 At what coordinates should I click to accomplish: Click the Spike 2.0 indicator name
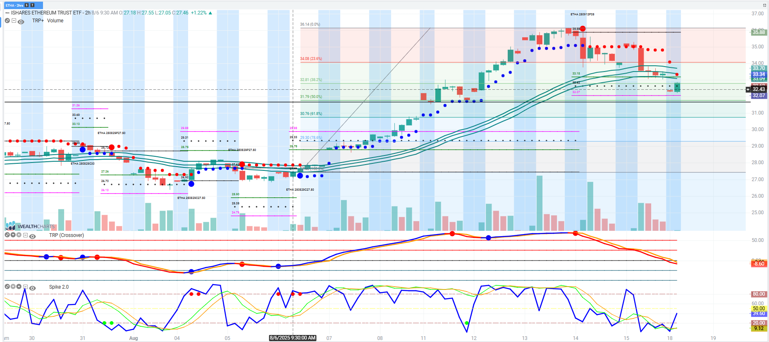59,287
